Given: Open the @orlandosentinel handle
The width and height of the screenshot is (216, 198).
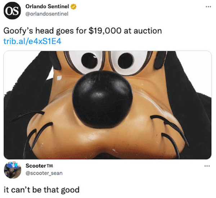Looking at the screenshot, I should pos(47,14).
